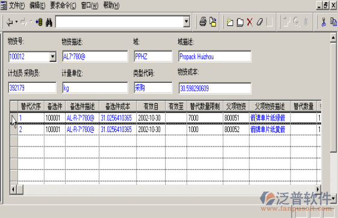This screenshot has width=338, height=218.
Task: Click the scissors cut icon
Action: pyautogui.click(x=324, y=22)
